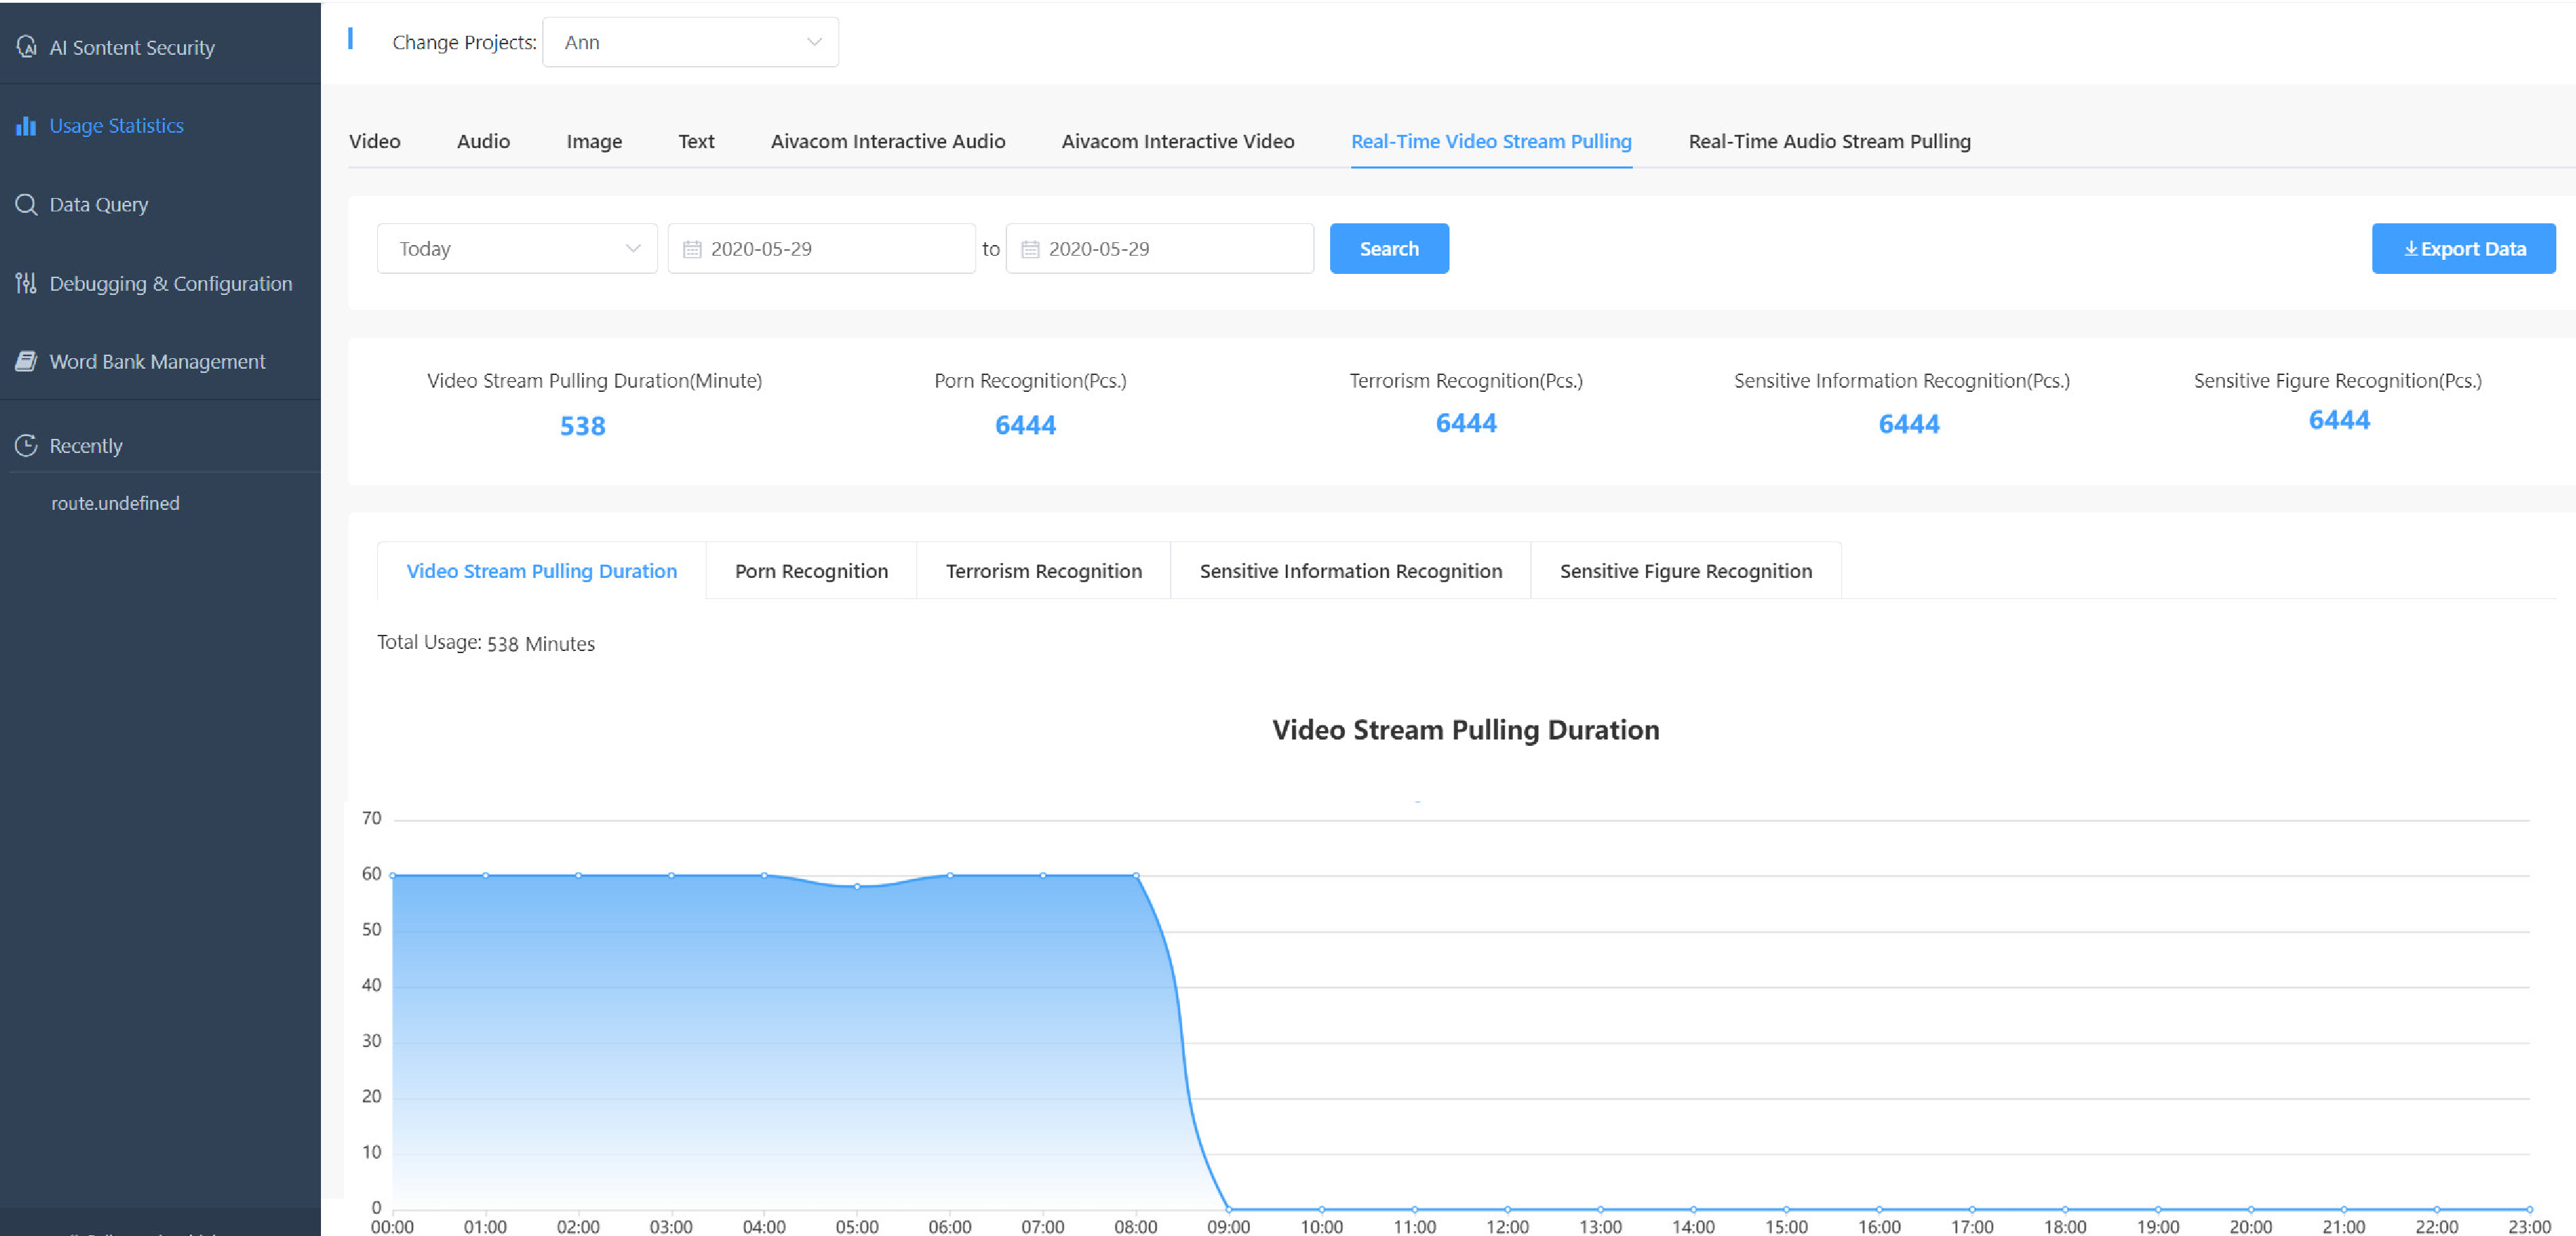This screenshot has height=1236, width=2576.
Task: Click the Usage Statistics bar chart icon
Action: coord(26,126)
